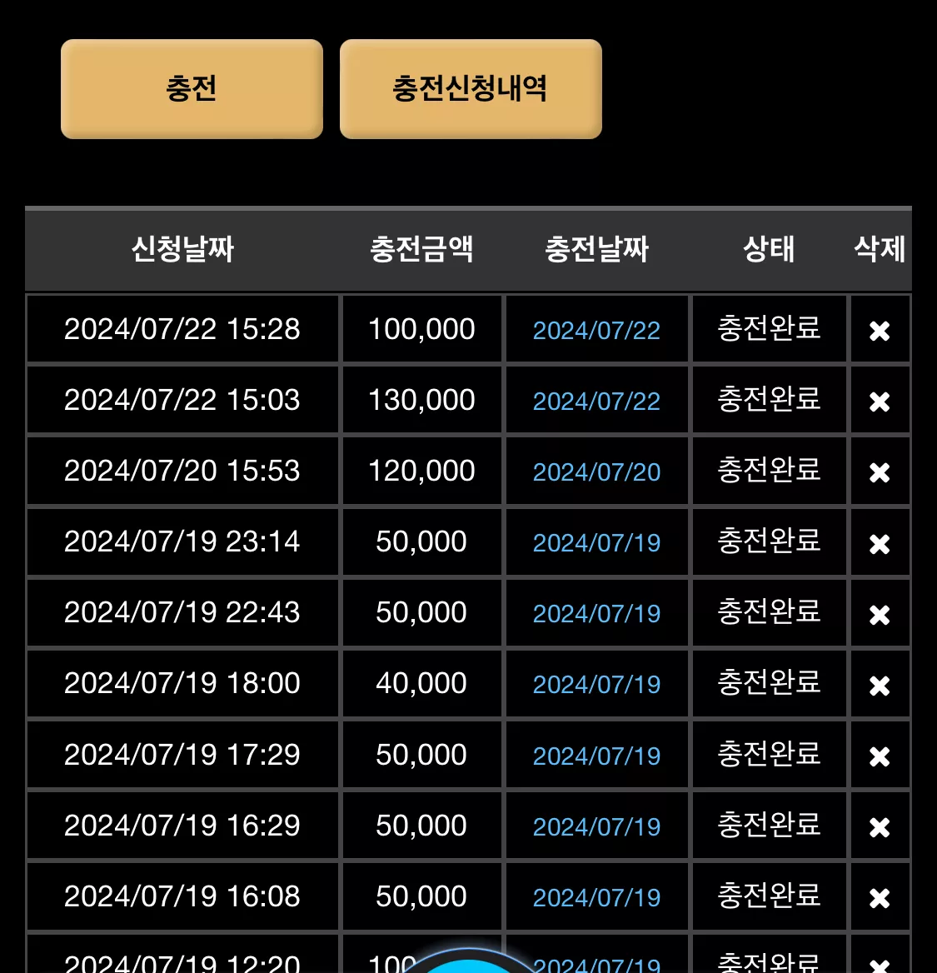Click the blue 2024/07/20 charge date
Viewport: 937px width, 973px height.
[596, 472]
